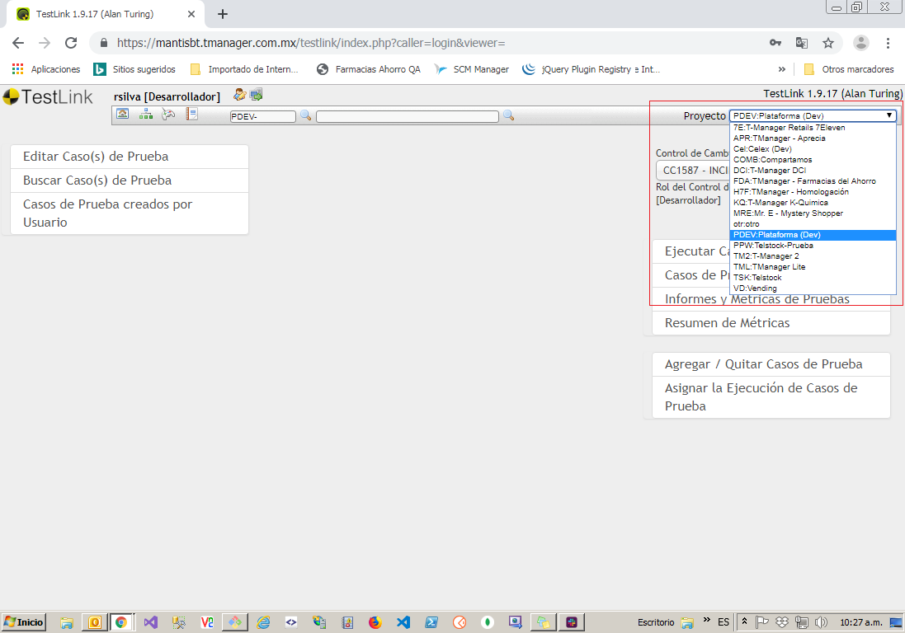Viewport: 905px width, 633px height.
Task: Click the magnifier next to the PDEV- field
Action: (x=306, y=115)
